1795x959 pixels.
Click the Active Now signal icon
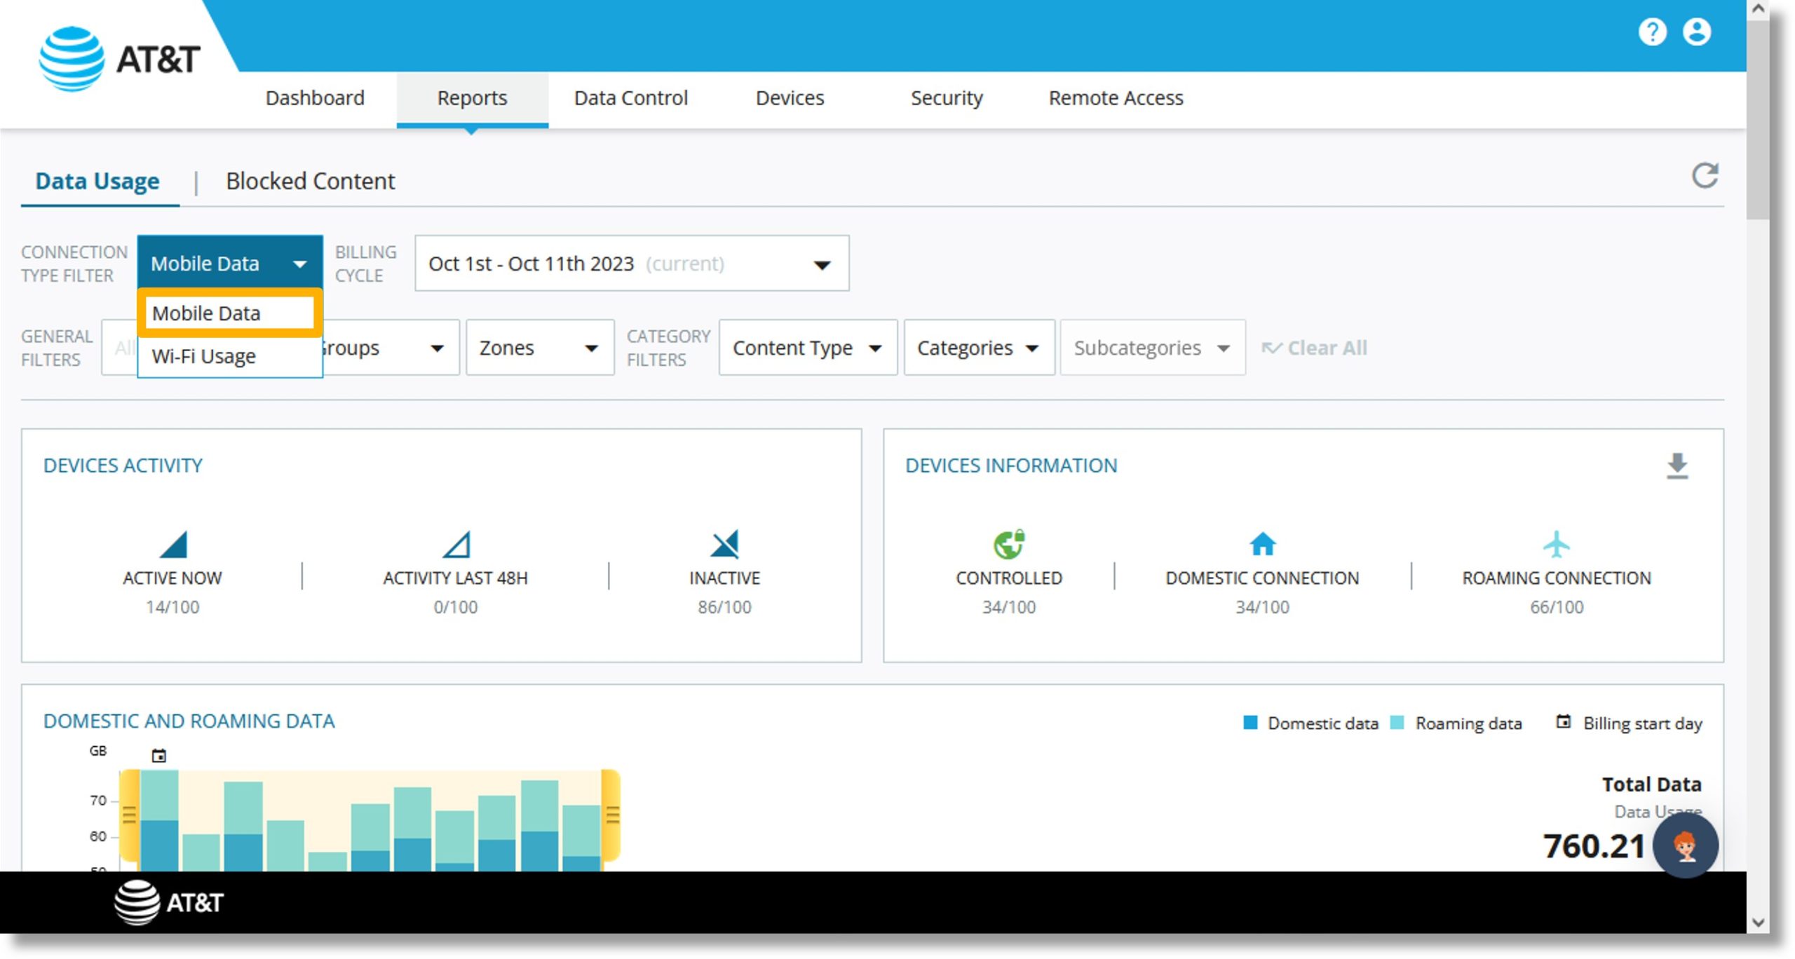pos(172,545)
